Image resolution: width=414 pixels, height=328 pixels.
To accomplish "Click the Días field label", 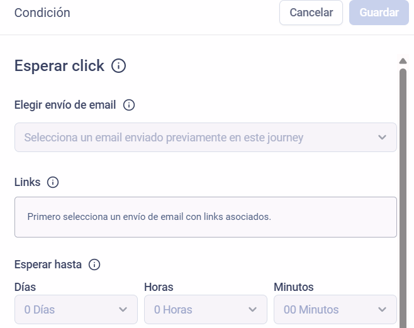I will coord(25,287).
